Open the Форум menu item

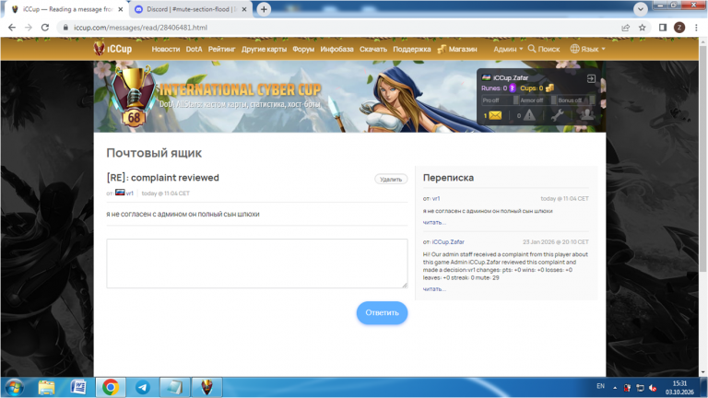pos(303,49)
